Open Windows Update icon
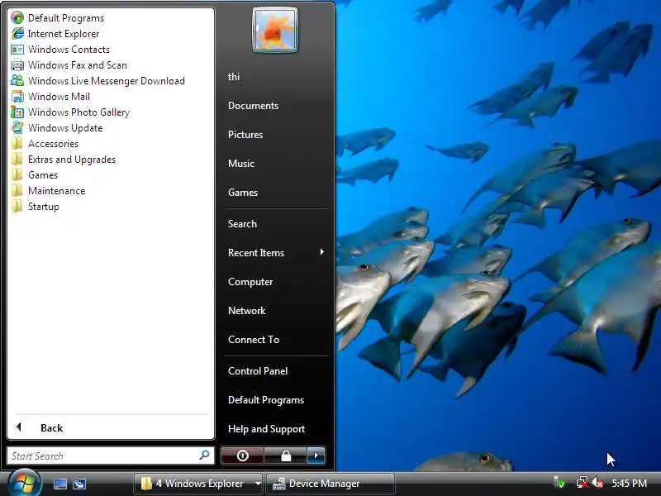661x496 pixels. (x=17, y=128)
